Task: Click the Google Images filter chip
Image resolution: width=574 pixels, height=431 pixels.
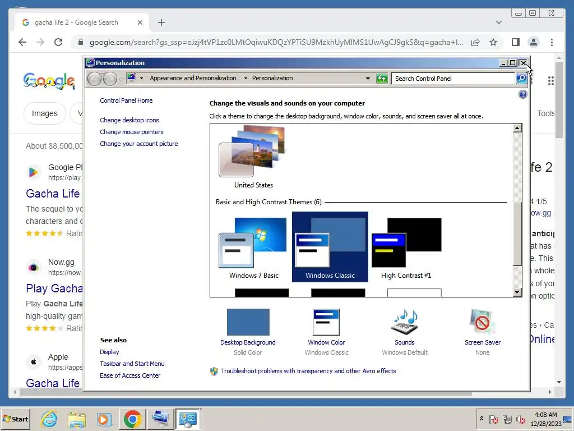Action: point(45,113)
